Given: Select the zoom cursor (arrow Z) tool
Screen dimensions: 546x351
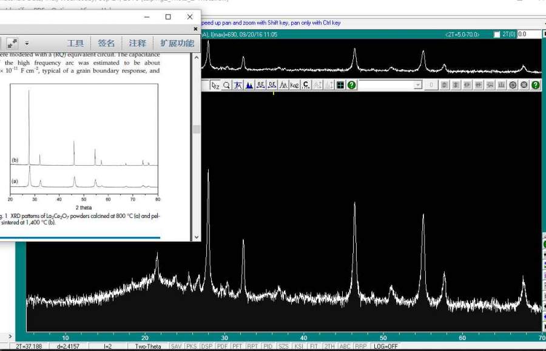Looking at the screenshot, I should tap(215, 85).
